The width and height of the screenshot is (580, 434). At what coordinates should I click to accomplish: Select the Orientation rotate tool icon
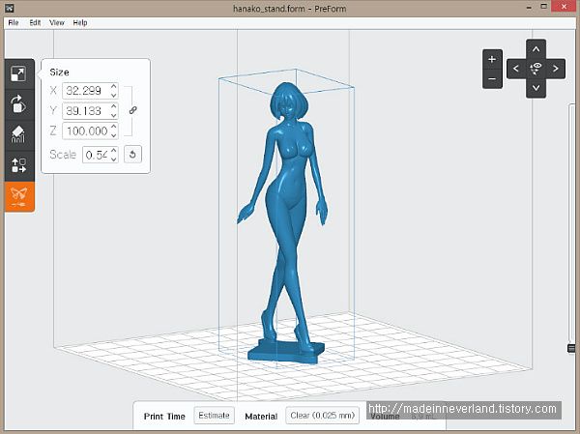(18, 104)
